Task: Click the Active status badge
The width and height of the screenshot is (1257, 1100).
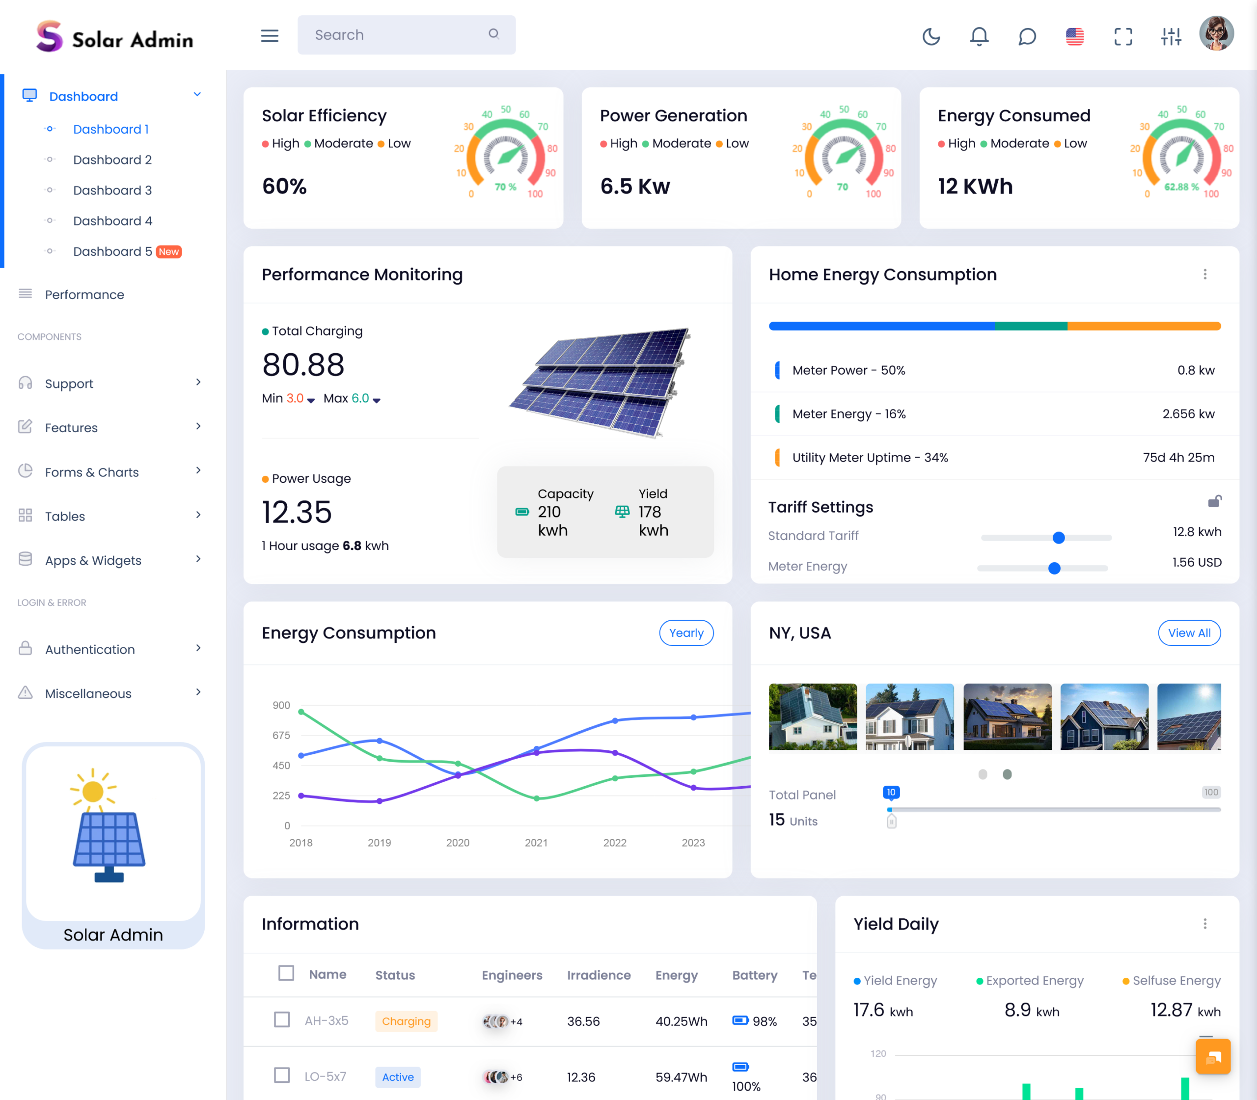Action: pos(398,1076)
